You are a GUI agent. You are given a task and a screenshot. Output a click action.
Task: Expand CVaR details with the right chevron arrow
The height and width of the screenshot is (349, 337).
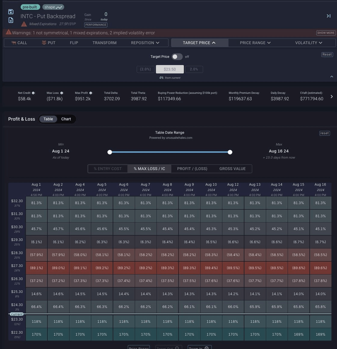pyautogui.click(x=332, y=96)
